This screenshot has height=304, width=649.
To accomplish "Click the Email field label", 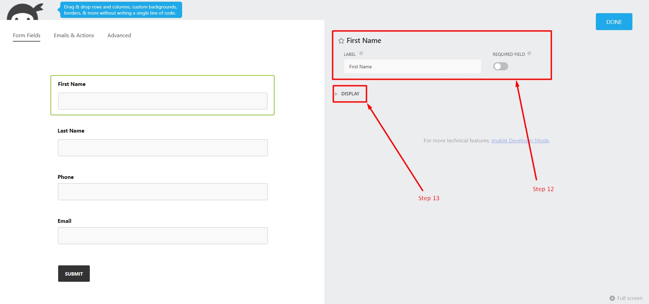I will pyautogui.click(x=64, y=221).
